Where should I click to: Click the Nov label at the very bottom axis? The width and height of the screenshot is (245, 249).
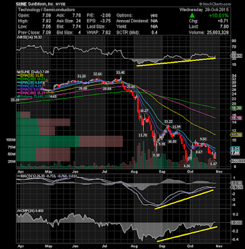[x=219, y=246]
